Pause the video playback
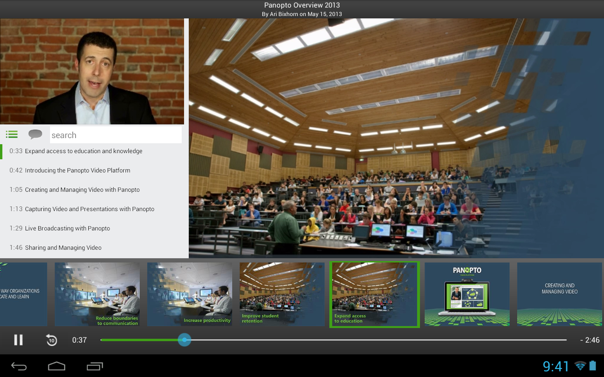 tap(18, 340)
